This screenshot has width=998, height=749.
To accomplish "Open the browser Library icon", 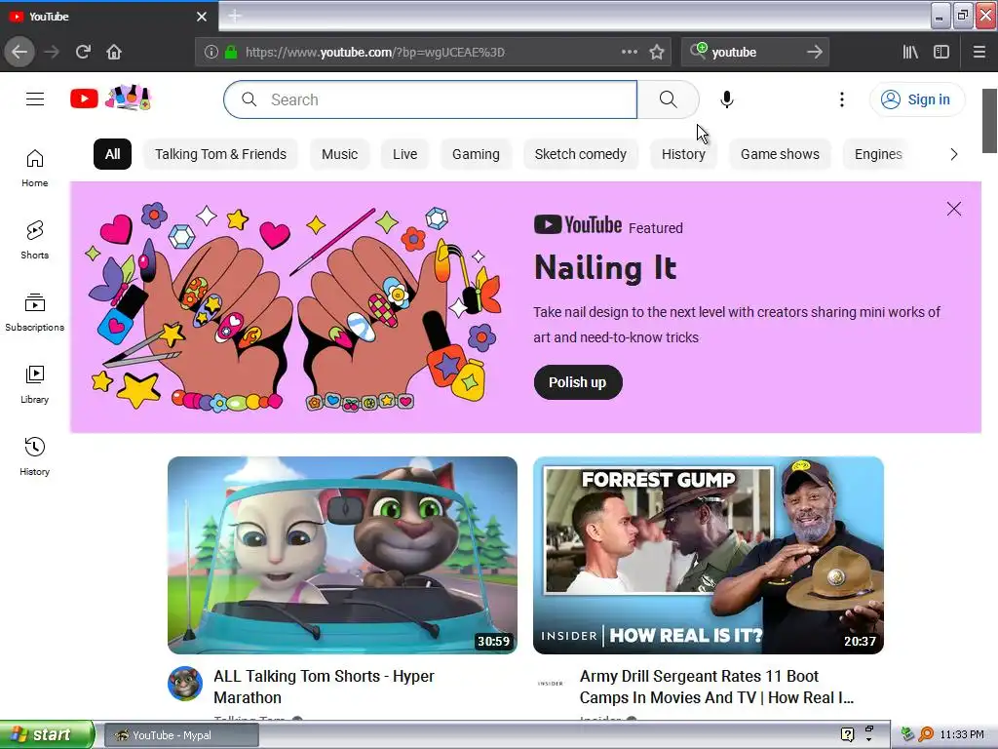I will pyautogui.click(x=910, y=53).
